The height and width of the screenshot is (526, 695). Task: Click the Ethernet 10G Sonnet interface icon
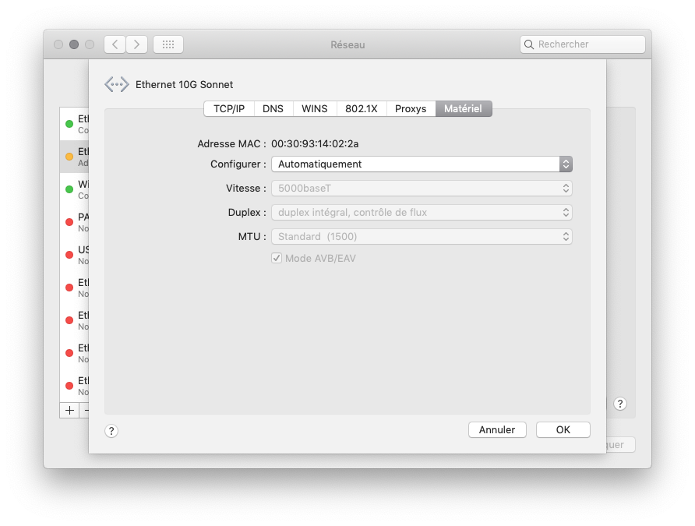[x=117, y=84]
